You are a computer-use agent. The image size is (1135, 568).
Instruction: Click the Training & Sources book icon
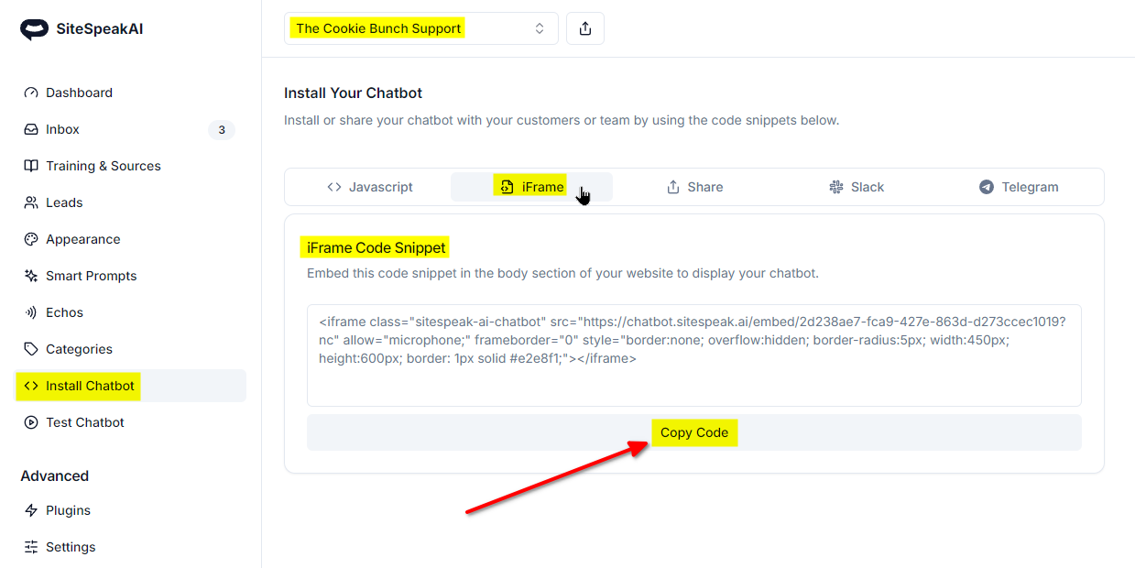pyautogui.click(x=31, y=166)
